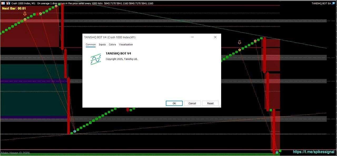Click the blue buy marker at bottom right
The width and height of the screenshot is (337, 156).
[277, 152]
